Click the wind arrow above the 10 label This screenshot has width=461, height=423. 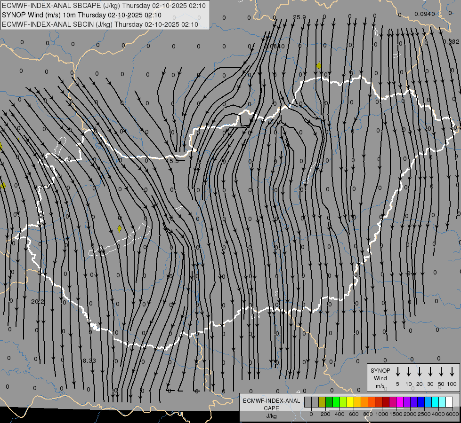pos(409,372)
